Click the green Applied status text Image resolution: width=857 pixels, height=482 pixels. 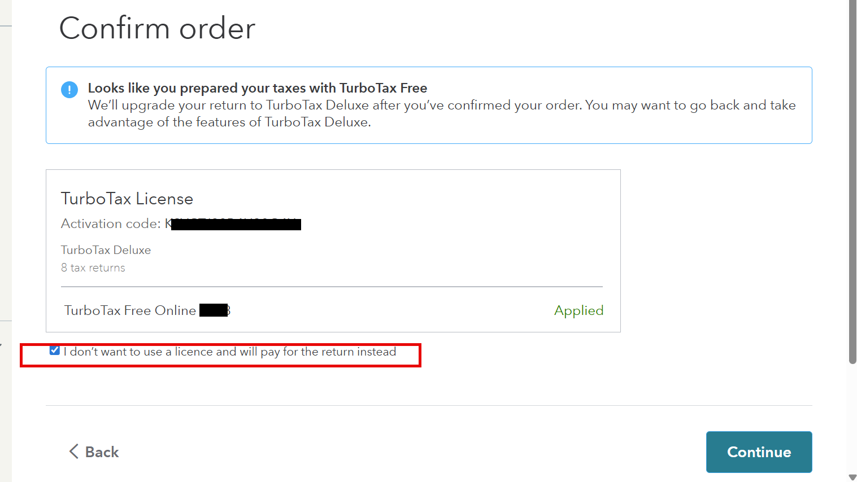click(x=578, y=310)
